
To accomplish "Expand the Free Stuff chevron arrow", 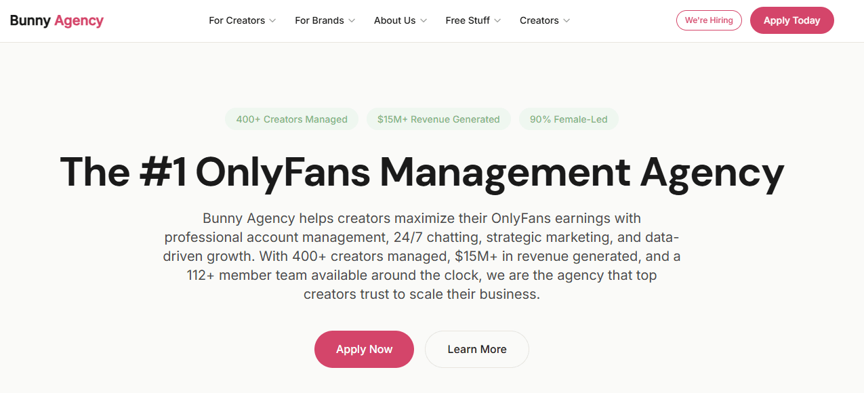I will coord(497,21).
